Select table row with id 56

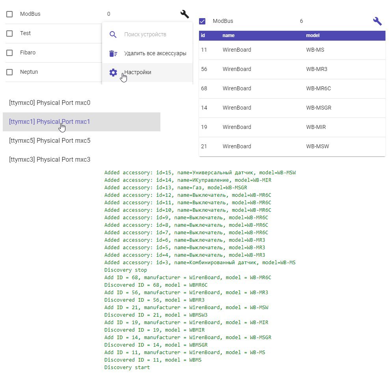coord(292,69)
